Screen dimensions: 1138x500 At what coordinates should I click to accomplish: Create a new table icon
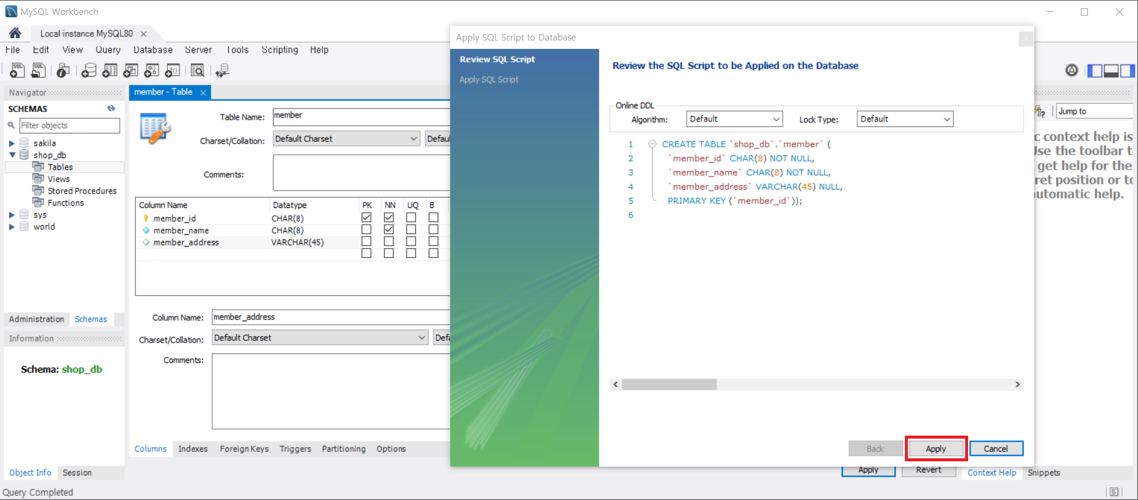(110, 70)
